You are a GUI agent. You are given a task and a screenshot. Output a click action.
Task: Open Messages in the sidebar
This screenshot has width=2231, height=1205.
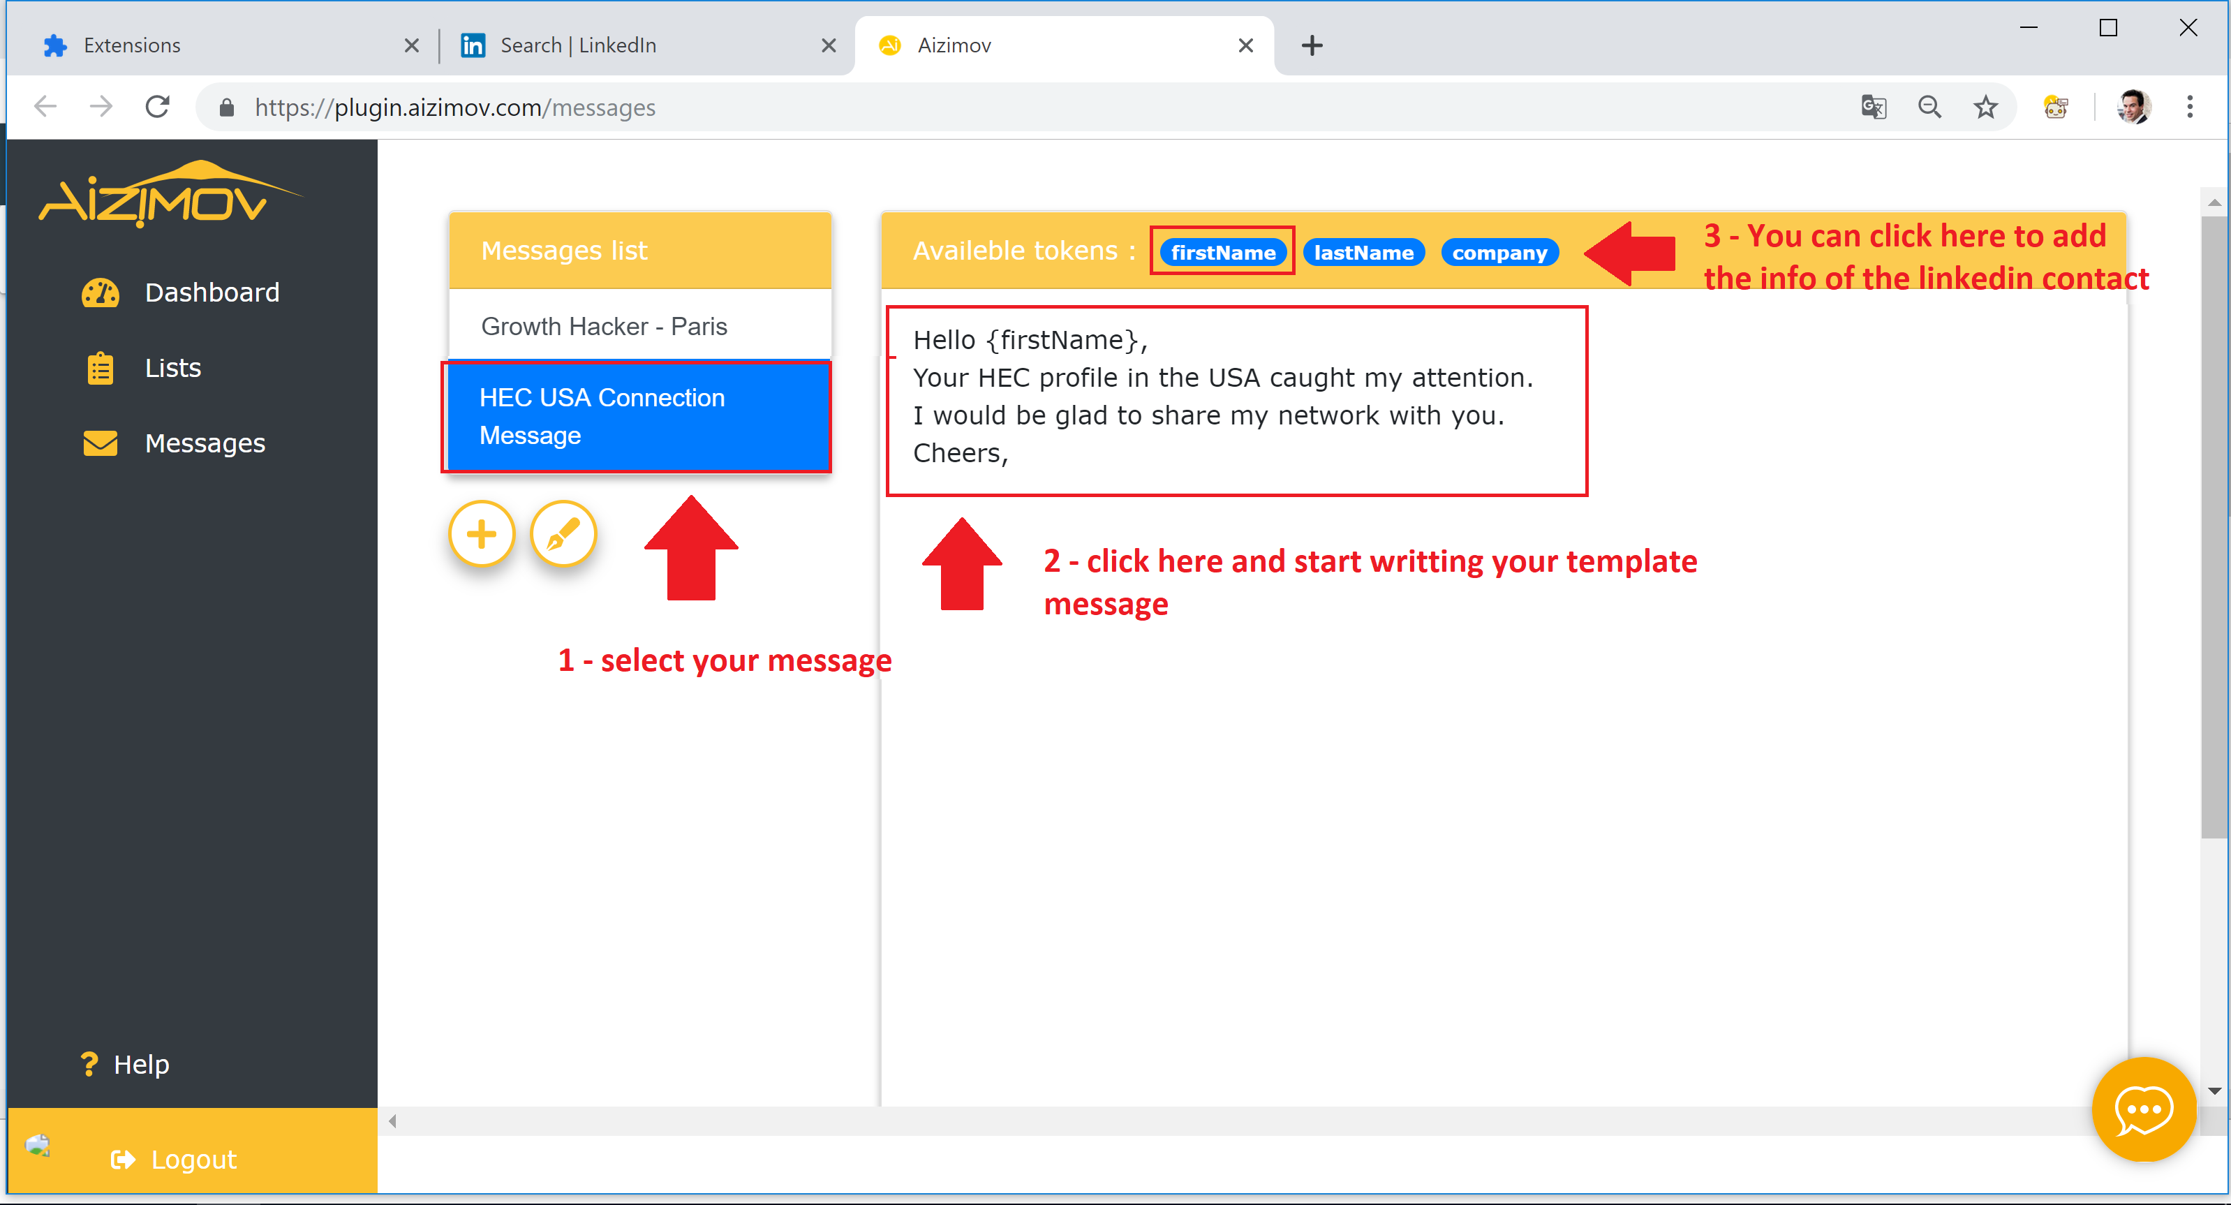205,443
